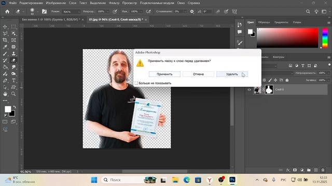Check the 'Больше не показывать' checkbox
Viewport: 332px width, 186px height.
click(x=136, y=83)
